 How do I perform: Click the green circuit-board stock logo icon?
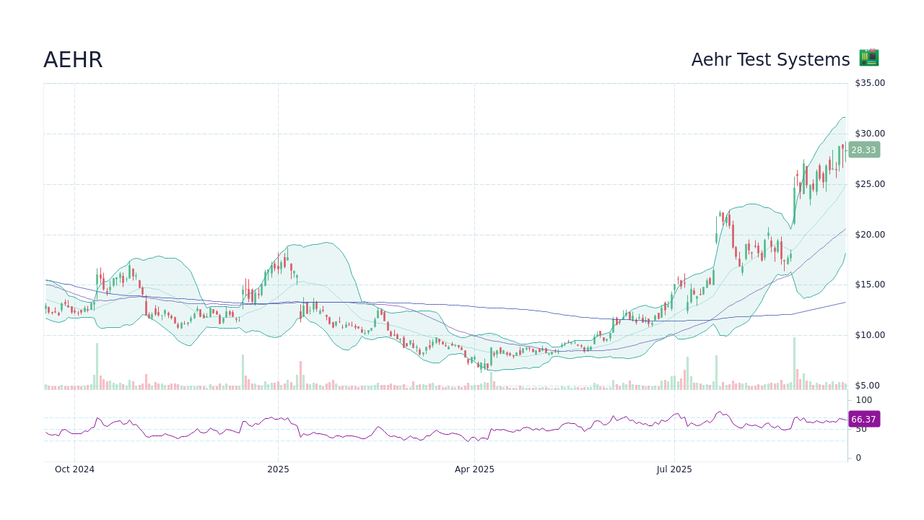pyautogui.click(x=868, y=58)
